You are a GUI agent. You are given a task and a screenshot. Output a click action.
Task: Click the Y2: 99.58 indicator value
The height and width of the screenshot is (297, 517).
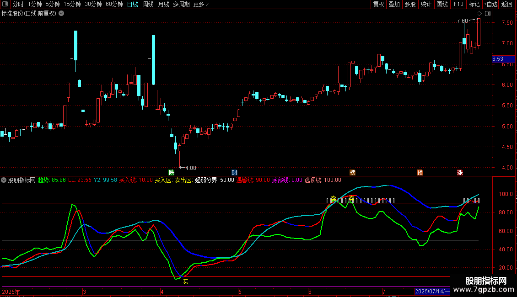click(x=106, y=180)
